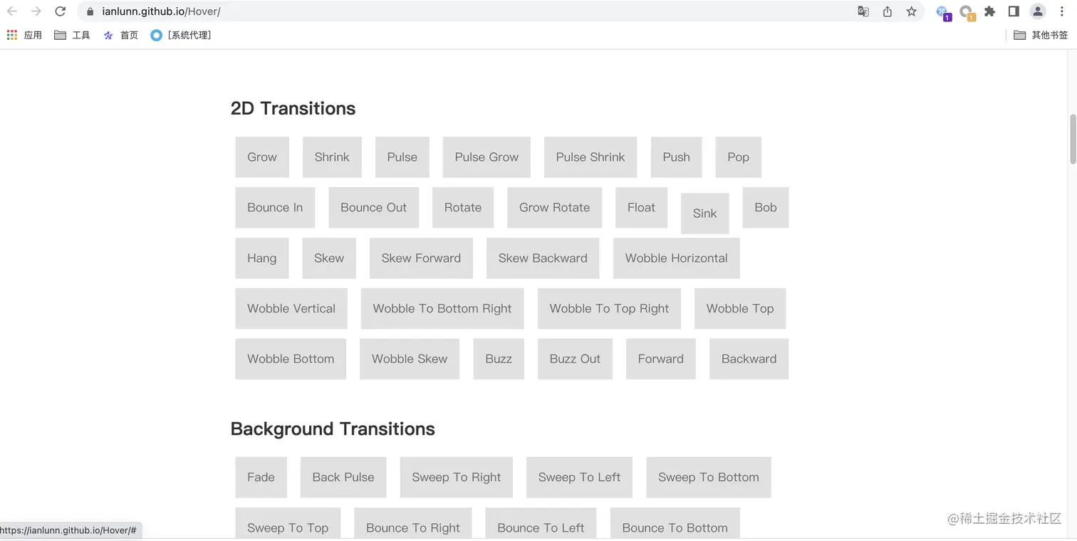The image size is (1077, 541).
Task: Click the Sweep To Left button
Action: click(x=579, y=477)
